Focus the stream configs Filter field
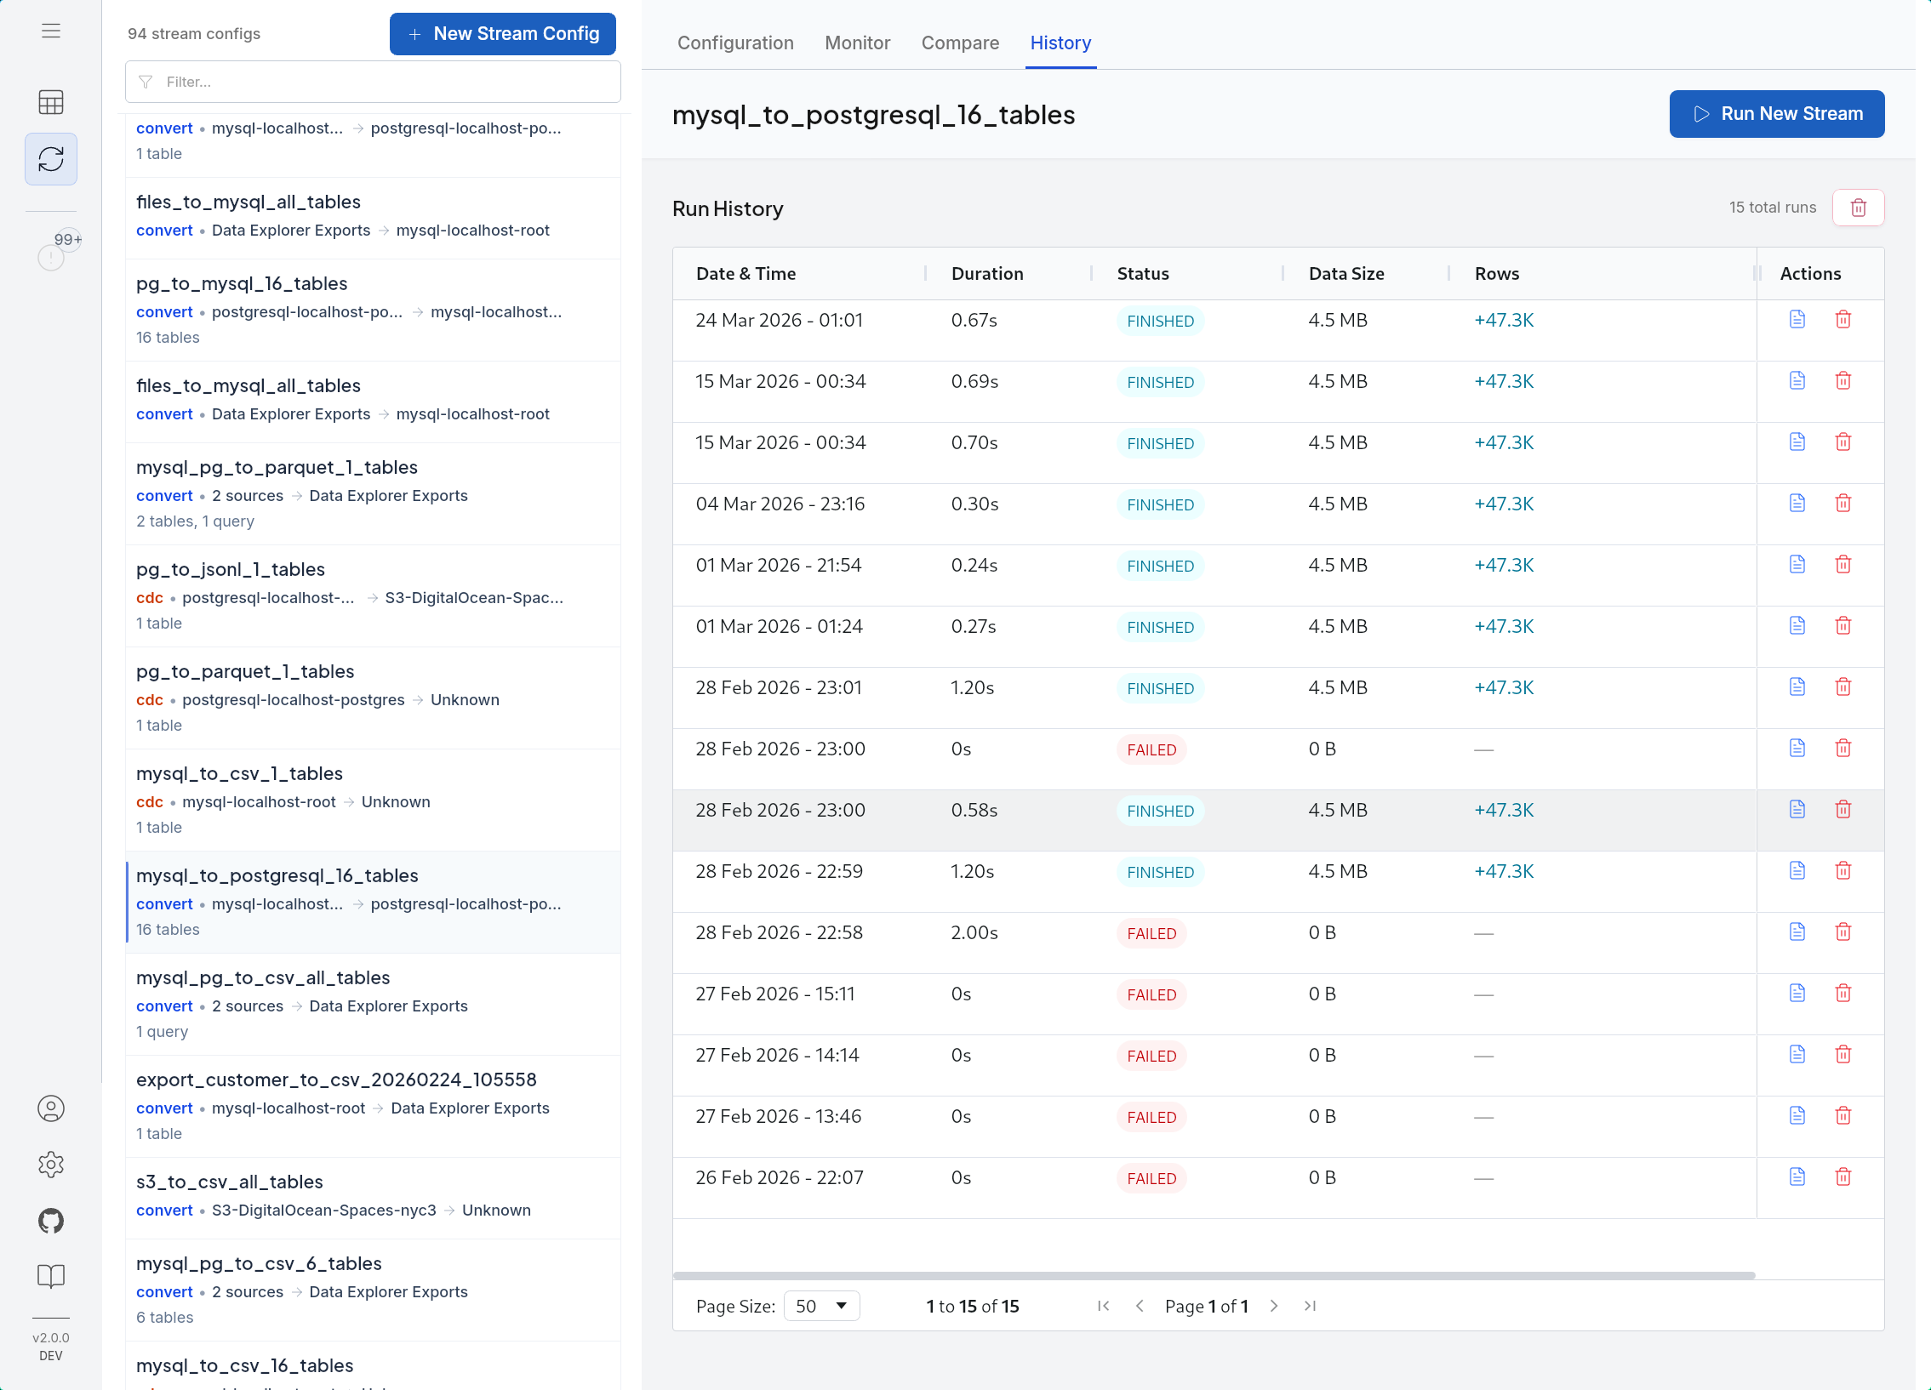1931x1390 pixels. (373, 82)
